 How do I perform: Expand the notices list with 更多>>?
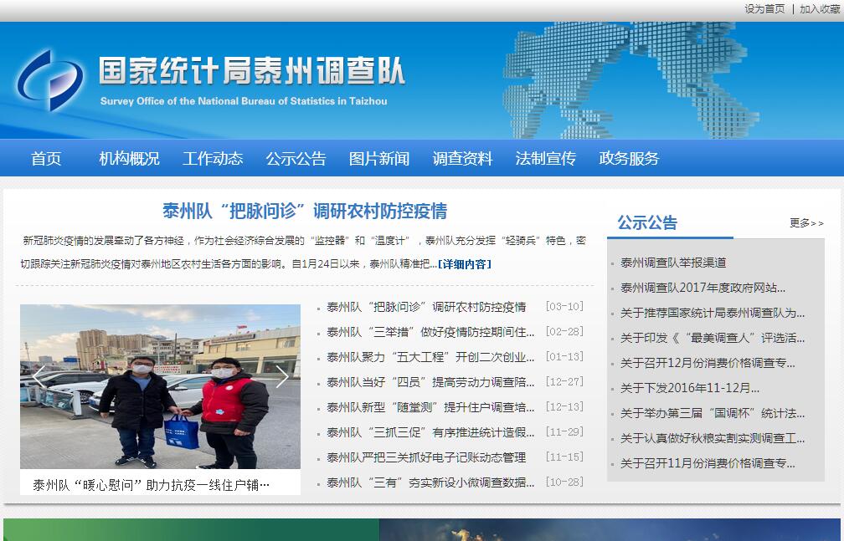click(806, 223)
